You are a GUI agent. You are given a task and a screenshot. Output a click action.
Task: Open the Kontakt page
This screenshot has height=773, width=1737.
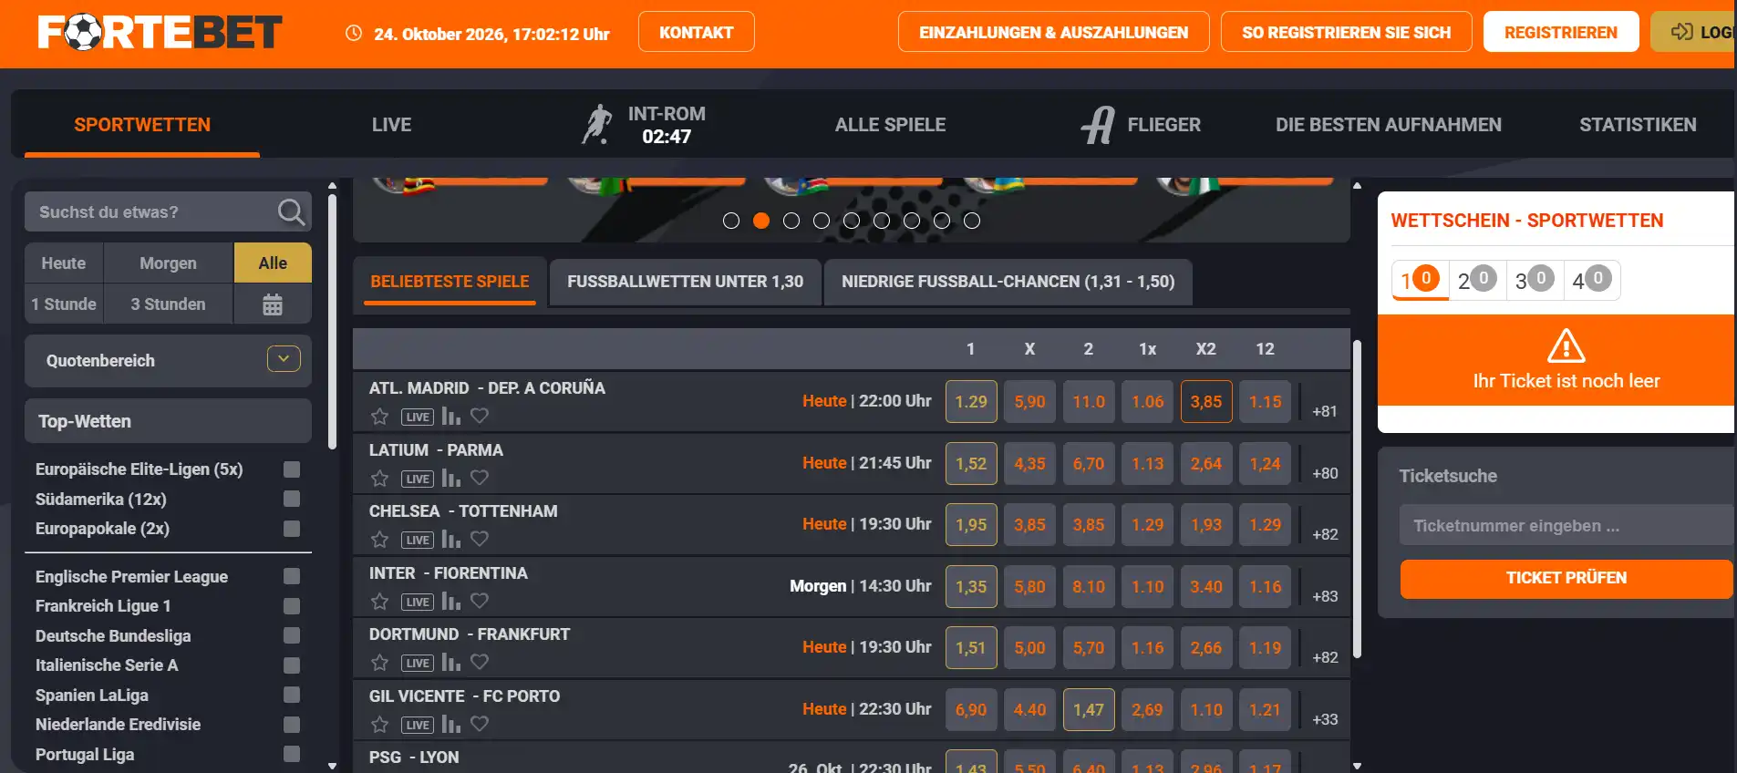[x=696, y=32]
